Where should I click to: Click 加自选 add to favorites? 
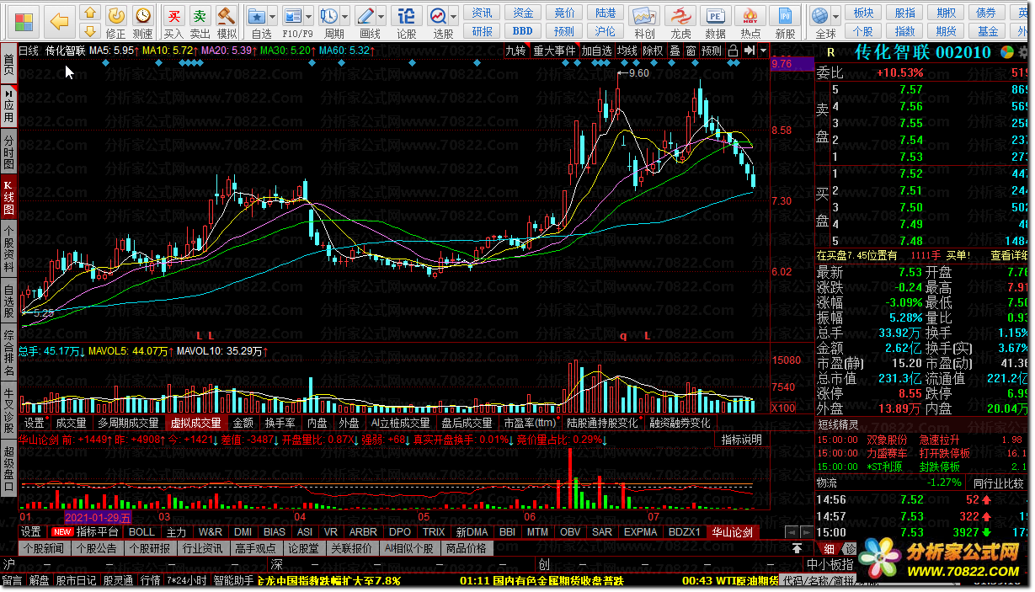pyautogui.click(x=596, y=51)
